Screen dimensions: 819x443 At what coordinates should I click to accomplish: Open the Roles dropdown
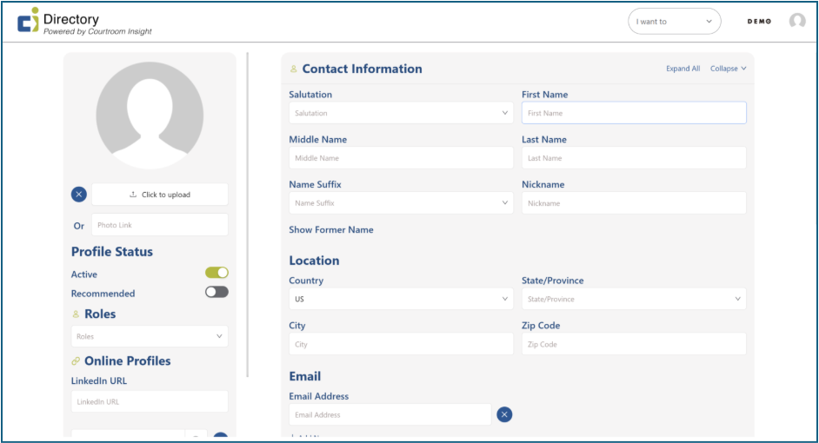(150, 336)
